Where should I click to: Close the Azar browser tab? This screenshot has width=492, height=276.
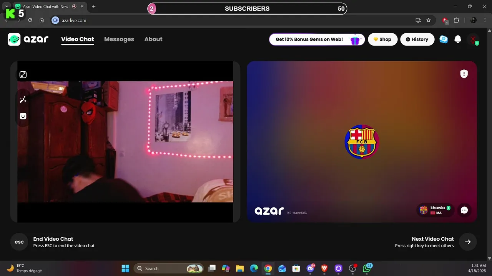point(82,7)
